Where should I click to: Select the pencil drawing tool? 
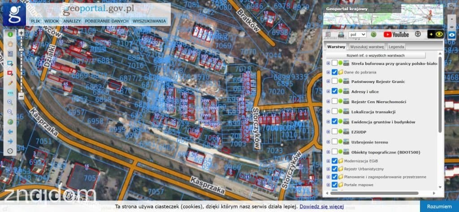click(x=10, y=83)
